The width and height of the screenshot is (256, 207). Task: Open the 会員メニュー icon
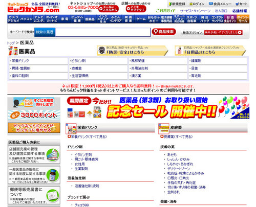[x=211, y=4]
